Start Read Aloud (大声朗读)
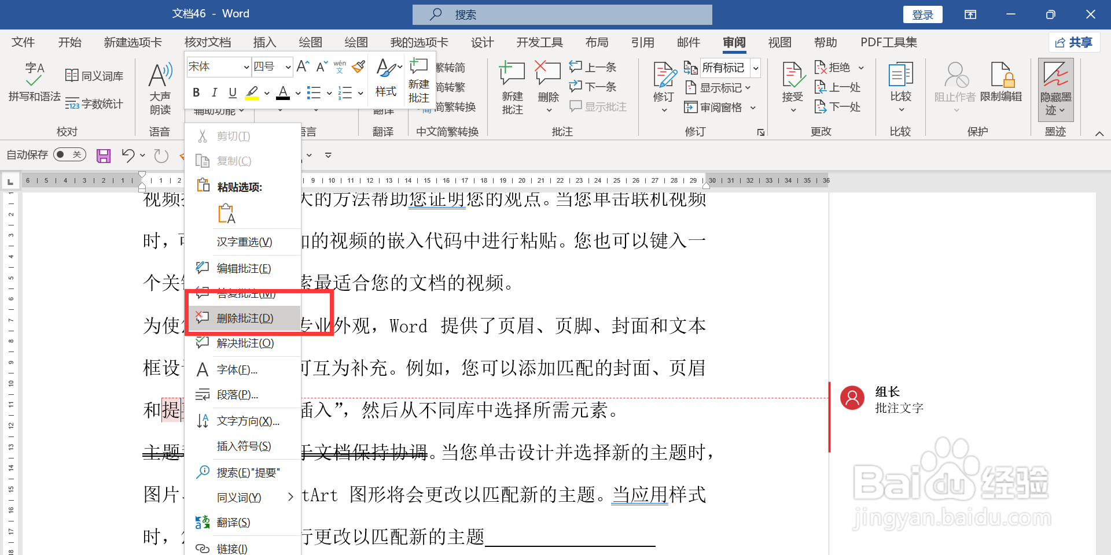1111x555 pixels. point(160,88)
